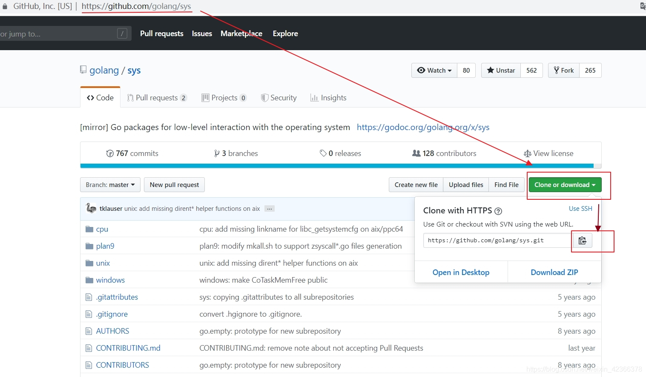
Task: Click the Go language color bar
Action: (337, 166)
